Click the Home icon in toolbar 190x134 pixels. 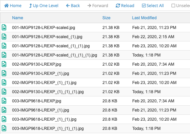point(6,6)
